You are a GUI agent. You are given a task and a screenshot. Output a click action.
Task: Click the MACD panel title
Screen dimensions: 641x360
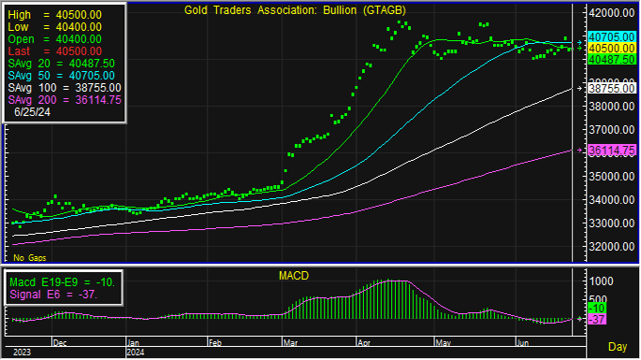[294, 276]
